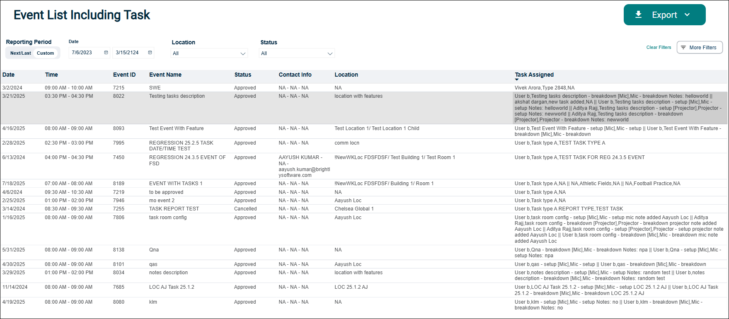This screenshot has width=729, height=319.
Task: Click time 04:00 PM - 04:30 PM
Action: tap(69, 157)
